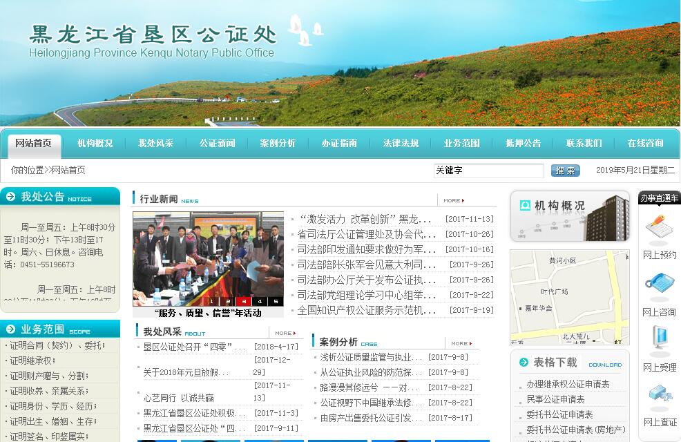Open the 网上查证 network icon
Image resolution: width=681 pixels, height=442 pixels.
click(x=659, y=396)
